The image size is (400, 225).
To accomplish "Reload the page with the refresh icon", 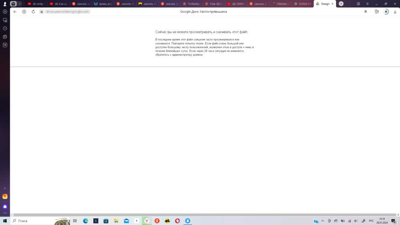I will pyautogui.click(x=33, y=12).
